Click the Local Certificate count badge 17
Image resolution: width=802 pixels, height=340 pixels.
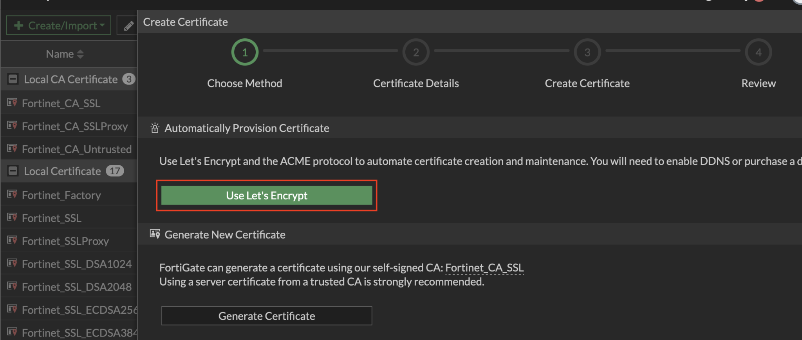[x=115, y=171]
